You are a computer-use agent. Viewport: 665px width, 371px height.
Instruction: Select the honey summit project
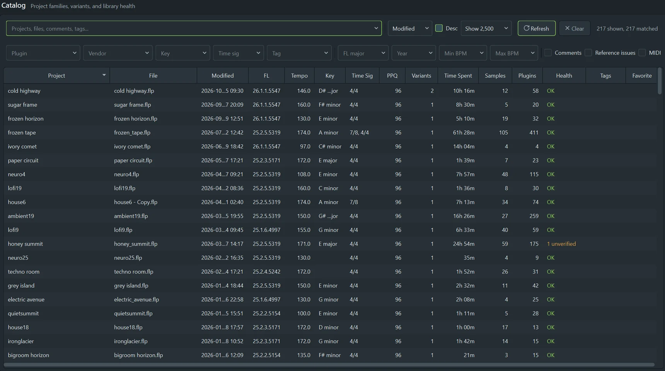26,244
